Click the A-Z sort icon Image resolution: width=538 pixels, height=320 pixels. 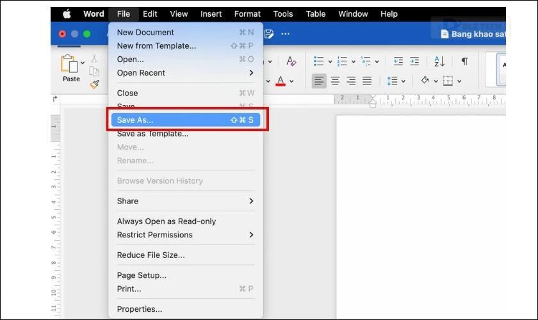pyautogui.click(x=439, y=61)
